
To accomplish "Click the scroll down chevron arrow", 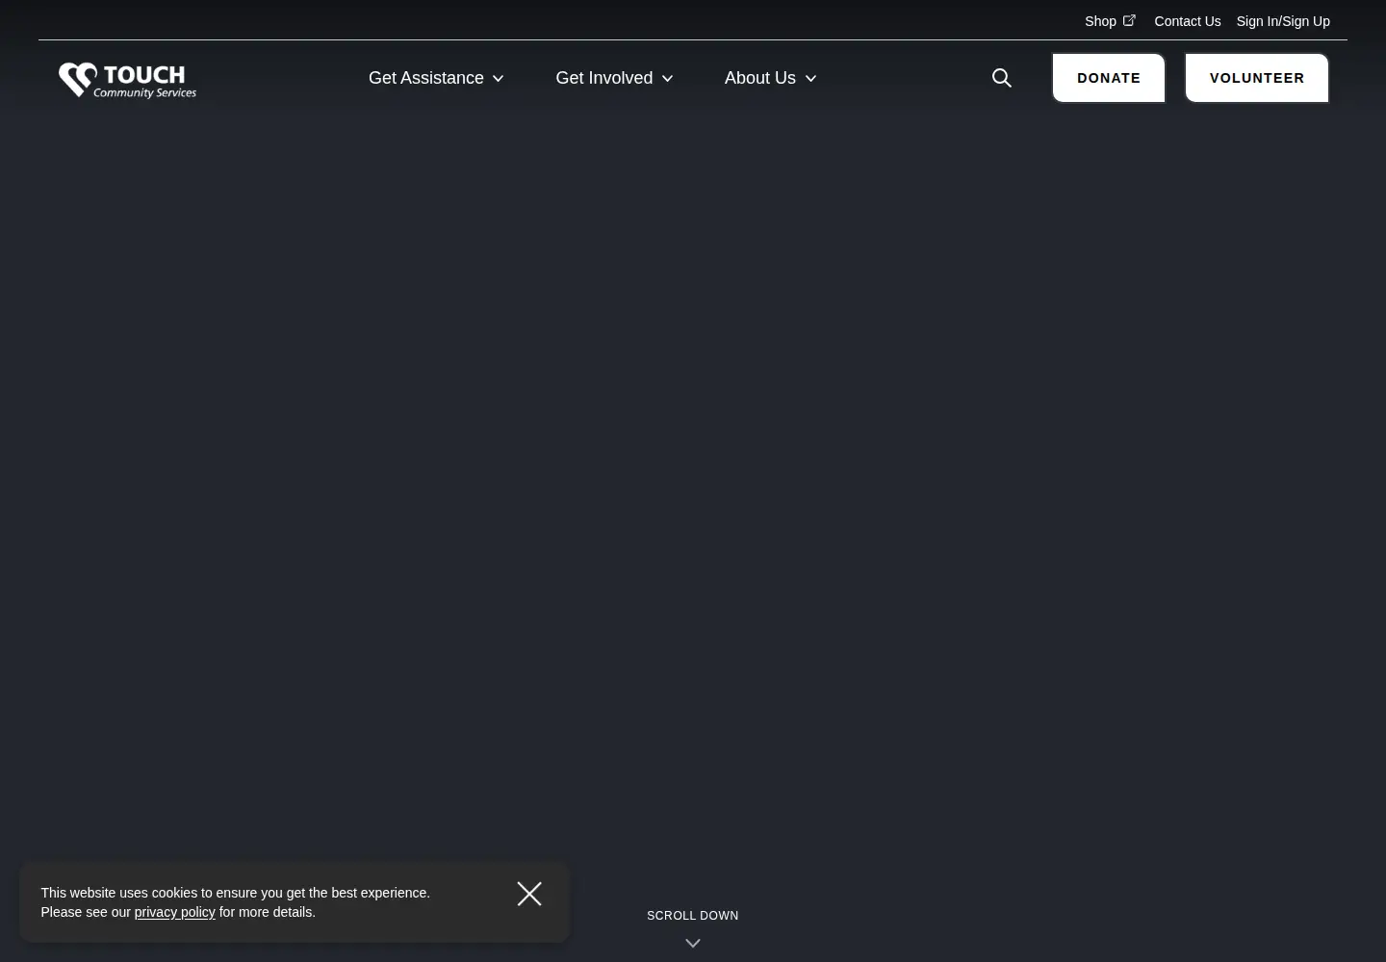I will (x=693, y=944).
